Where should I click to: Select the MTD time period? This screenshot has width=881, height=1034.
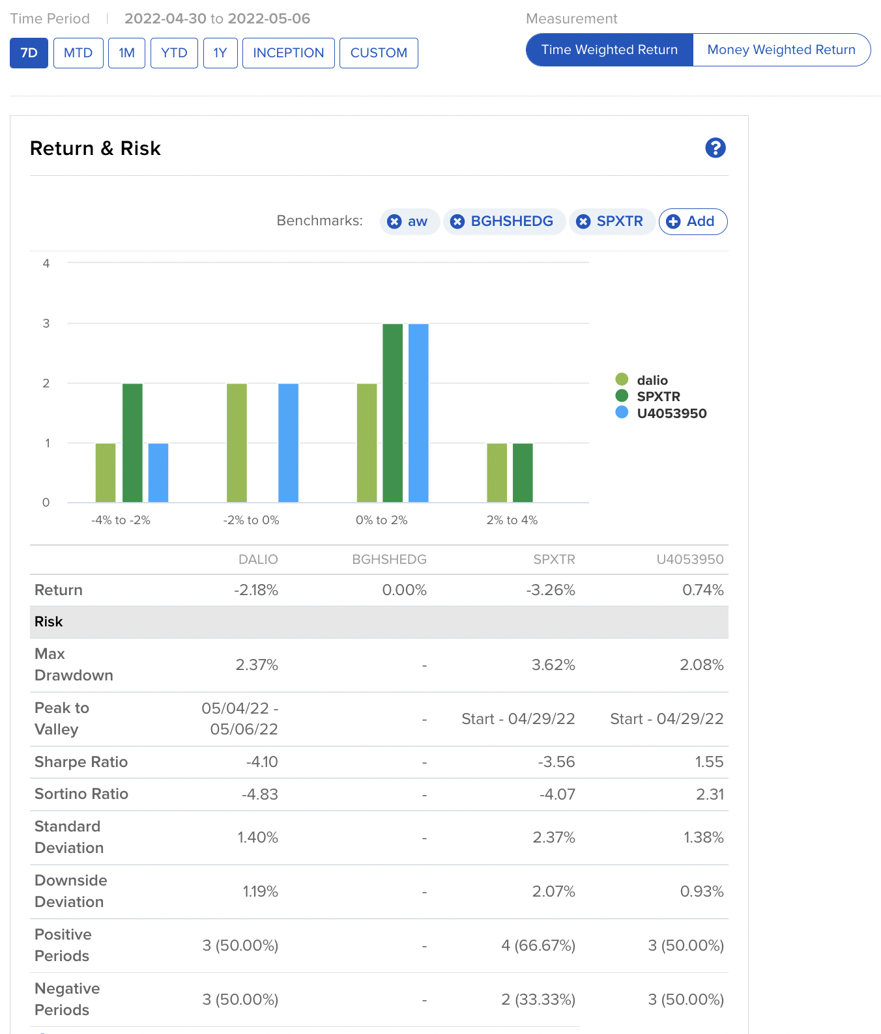tap(78, 53)
